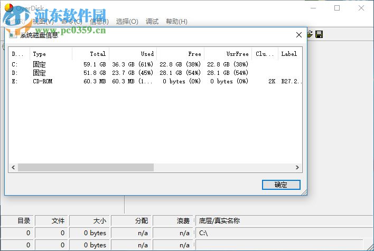Open the 帮助(H) menu
374x251 pixels.
pyautogui.click(x=176, y=22)
